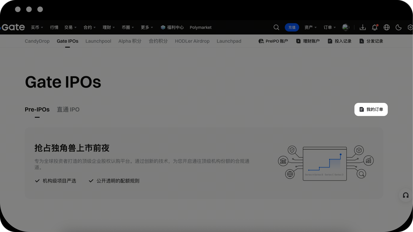Click the 分发记录 icon
The image size is (413, 232).
pos(362,41)
